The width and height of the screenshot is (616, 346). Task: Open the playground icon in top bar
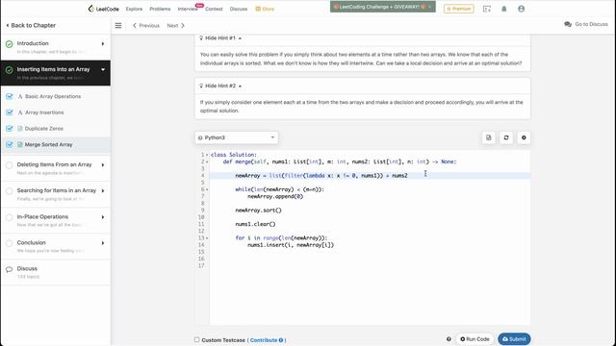[x=487, y=9]
